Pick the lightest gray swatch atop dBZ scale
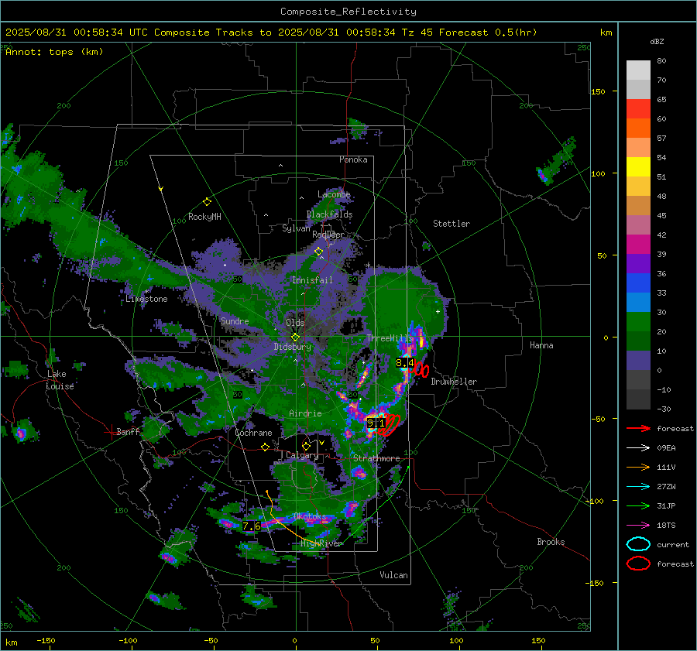The image size is (697, 651). [x=638, y=70]
